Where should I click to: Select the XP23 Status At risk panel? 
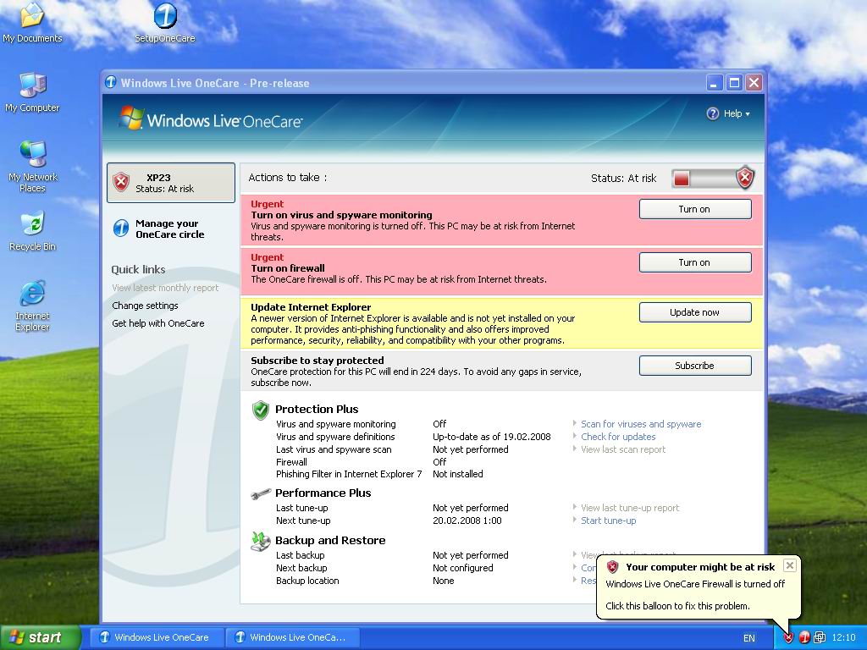pyautogui.click(x=171, y=183)
